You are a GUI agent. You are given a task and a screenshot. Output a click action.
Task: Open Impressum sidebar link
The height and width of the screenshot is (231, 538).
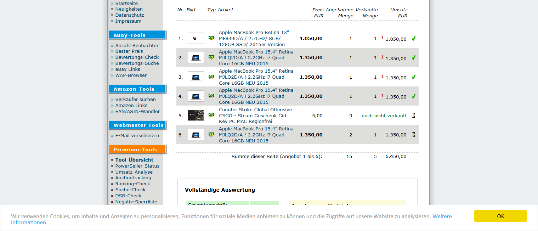pyautogui.click(x=128, y=21)
